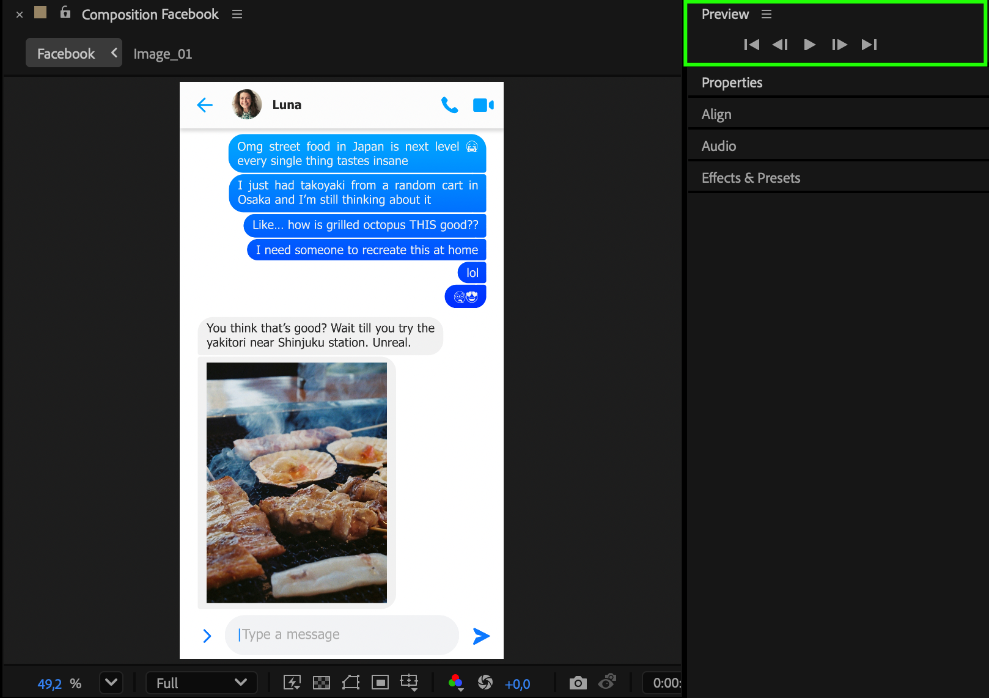
Task: Click the reset exposure aperture icon
Action: click(x=485, y=683)
